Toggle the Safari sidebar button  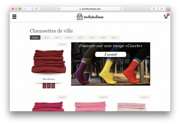tap(37, 9)
